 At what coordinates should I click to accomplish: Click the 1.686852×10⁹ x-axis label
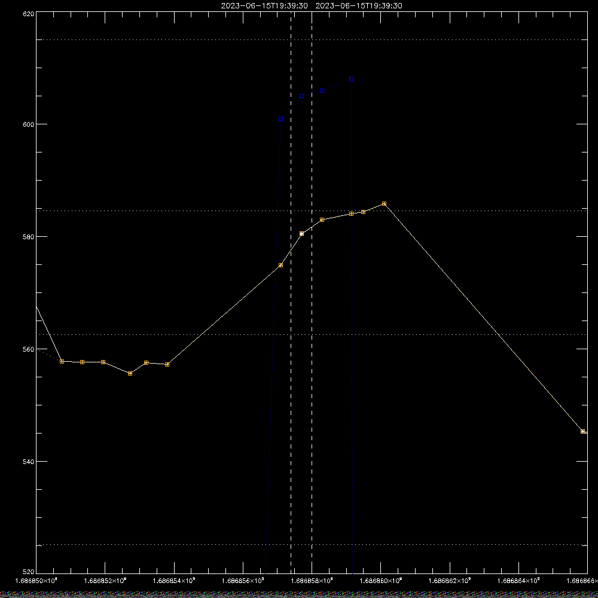point(105,581)
